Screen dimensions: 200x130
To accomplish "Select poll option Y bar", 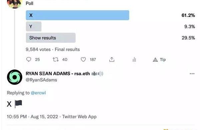I will point(34,26).
